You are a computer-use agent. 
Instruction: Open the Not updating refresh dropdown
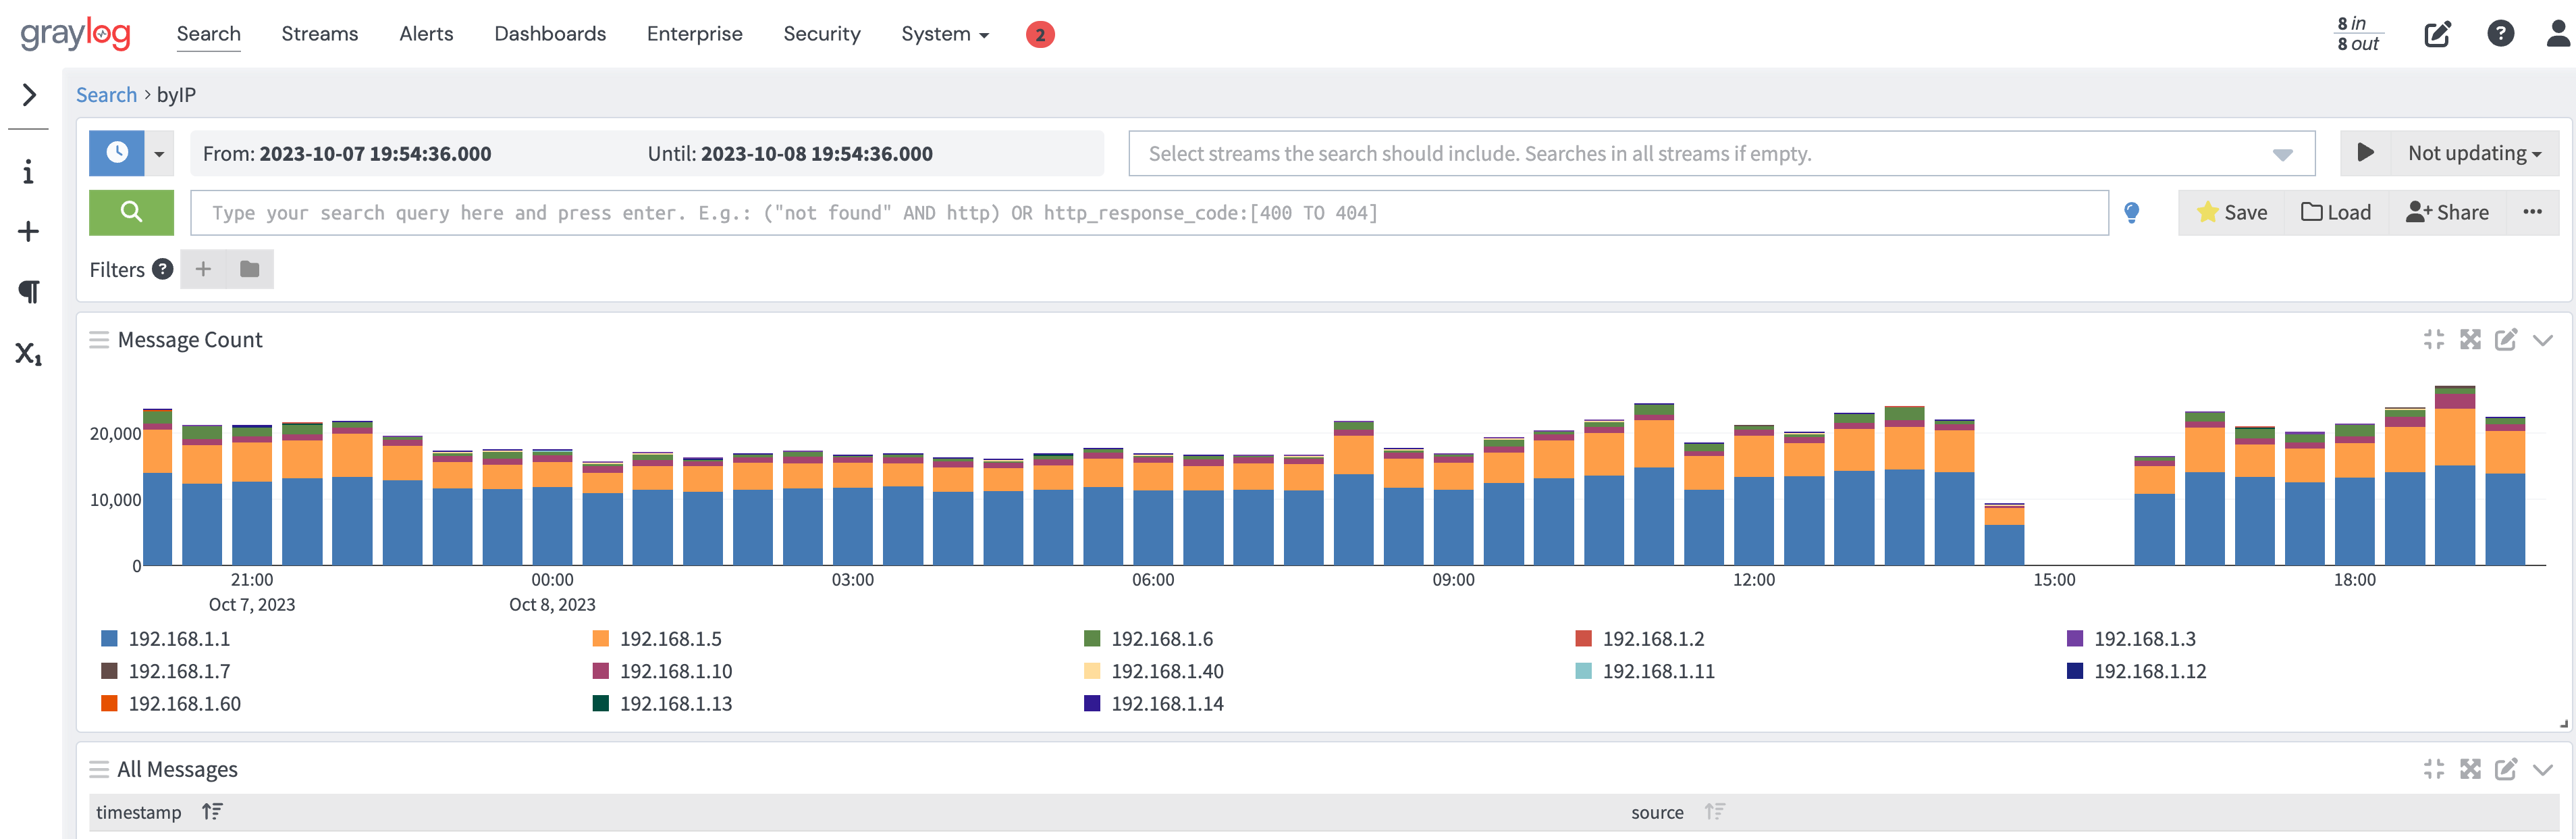point(2474,153)
